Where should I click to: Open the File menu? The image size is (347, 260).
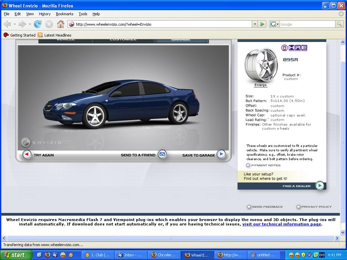pyautogui.click(x=6, y=14)
